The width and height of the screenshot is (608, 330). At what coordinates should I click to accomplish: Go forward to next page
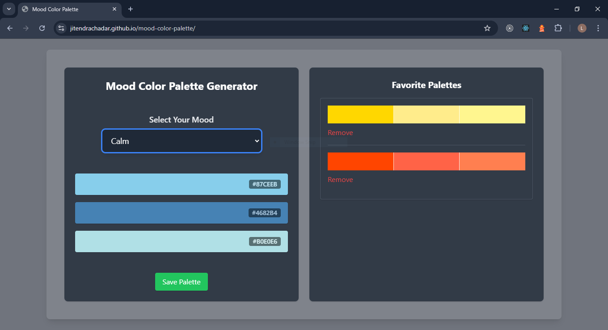coord(26,28)
